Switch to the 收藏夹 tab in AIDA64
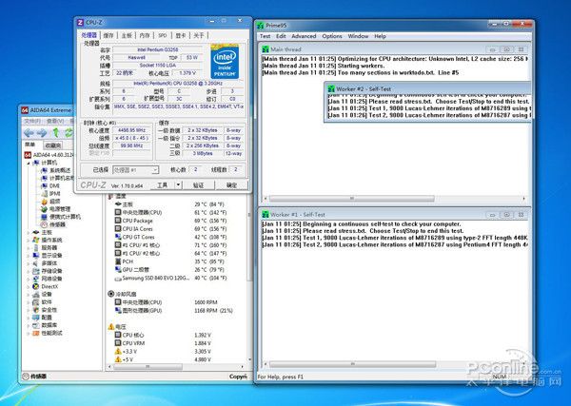 point(53,145)
